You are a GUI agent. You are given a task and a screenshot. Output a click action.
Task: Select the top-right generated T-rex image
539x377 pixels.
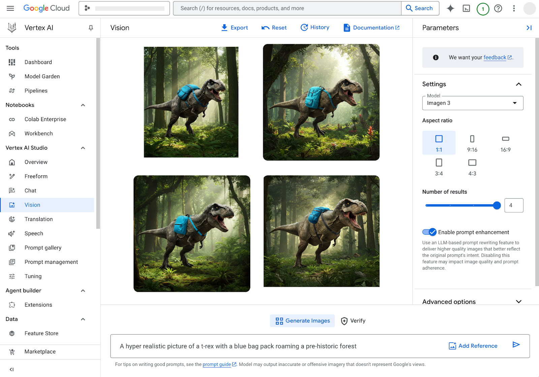(321, 102)
